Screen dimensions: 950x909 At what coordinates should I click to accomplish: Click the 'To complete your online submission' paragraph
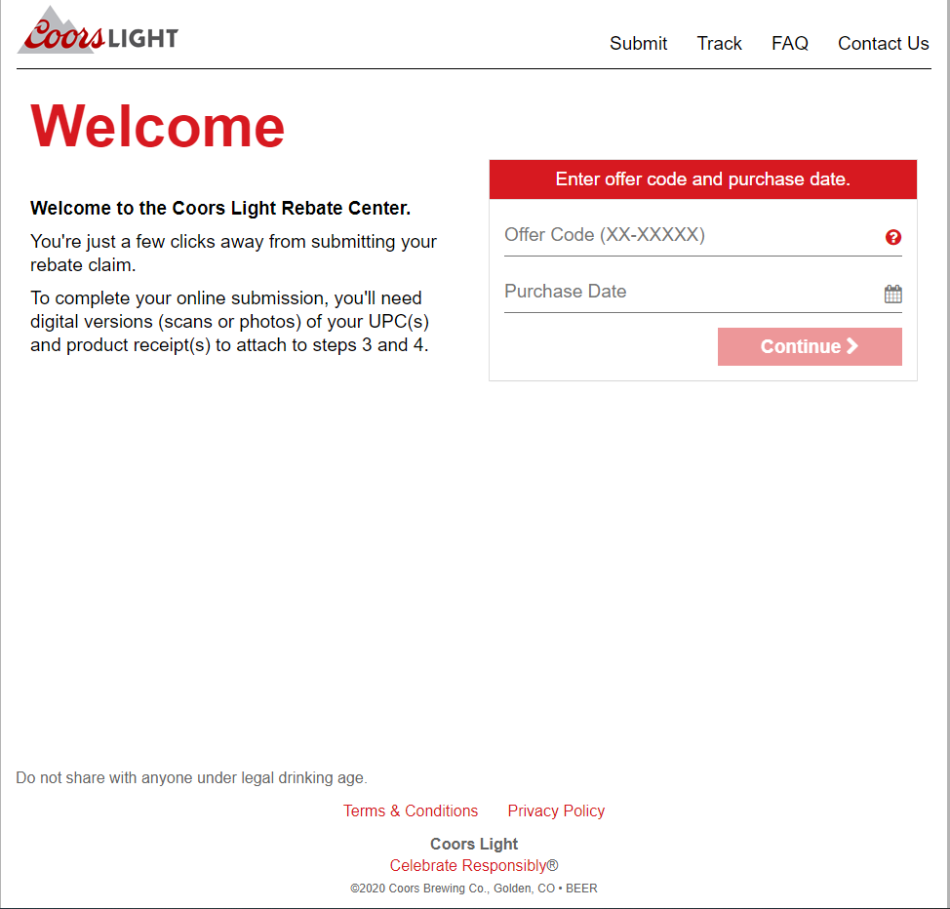[x=229, y=322]
